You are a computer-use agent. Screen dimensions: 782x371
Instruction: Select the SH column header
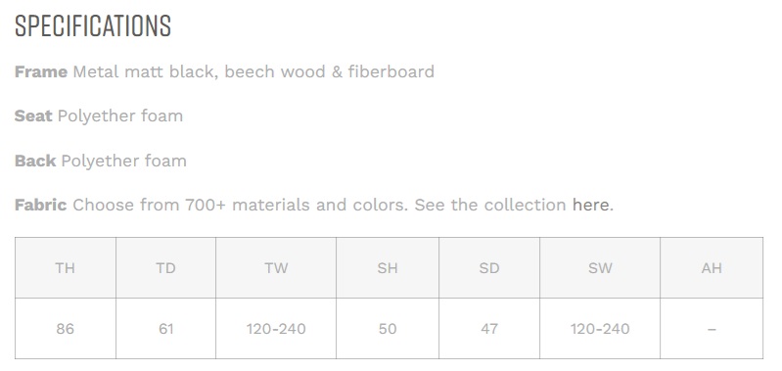(x=388, y=268)
